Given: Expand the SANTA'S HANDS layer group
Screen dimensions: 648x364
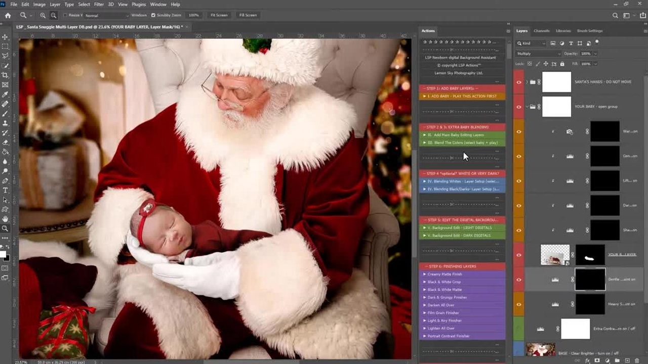Looking at the screenshot, I should [527, 82].
